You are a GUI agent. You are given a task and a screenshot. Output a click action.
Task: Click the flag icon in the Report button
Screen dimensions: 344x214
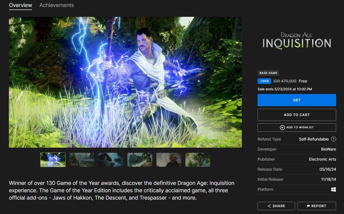coord(308,206)
